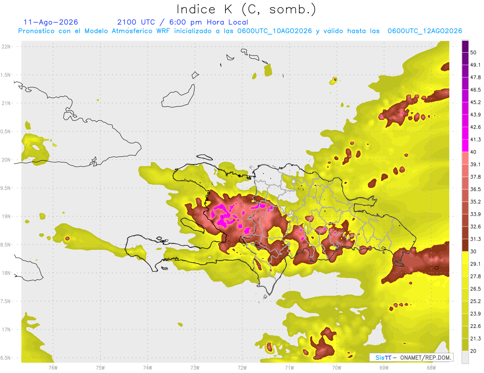
Task: Click the colorbar value "42.6"
Action: [476, 127]
